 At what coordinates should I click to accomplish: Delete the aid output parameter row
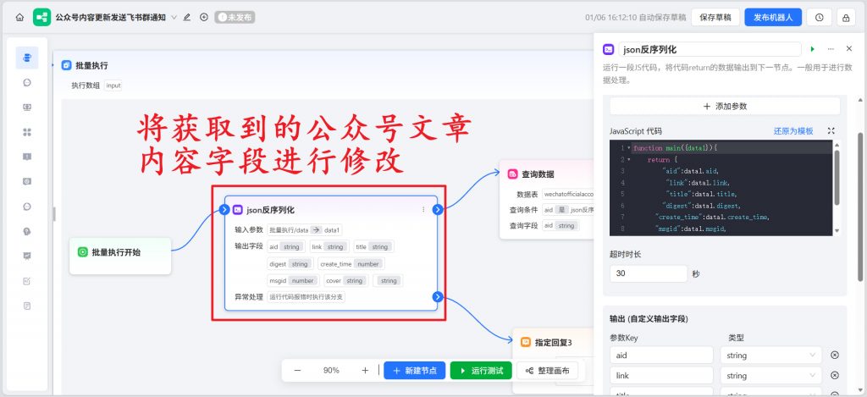click(x=835, y=355)
